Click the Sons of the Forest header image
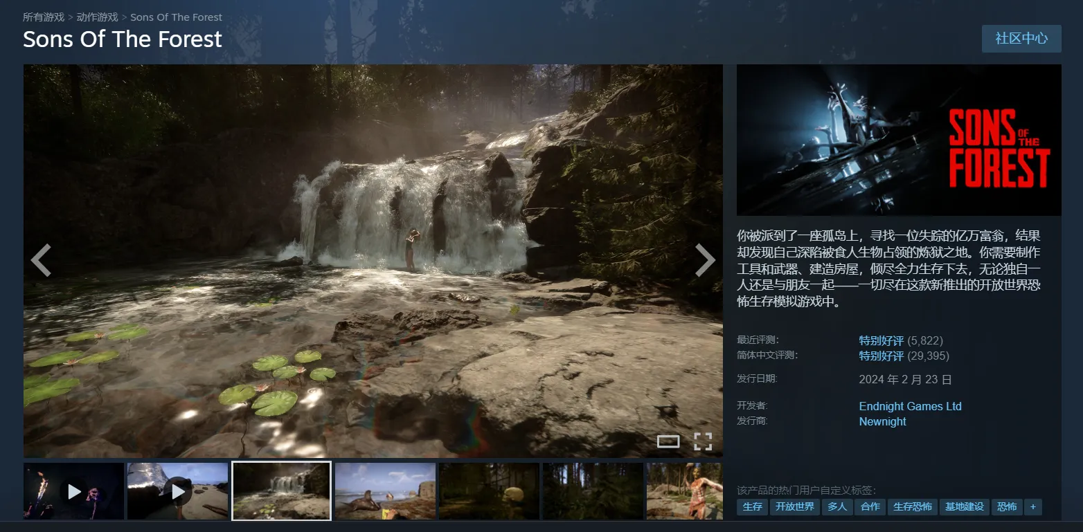 point(898,140)
